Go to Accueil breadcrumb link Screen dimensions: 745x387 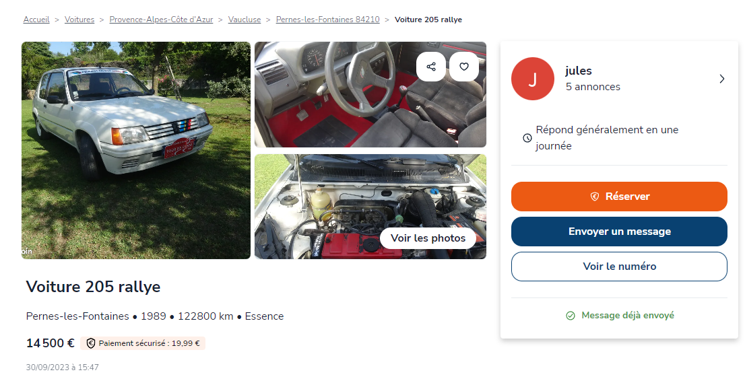click(36, 20)
